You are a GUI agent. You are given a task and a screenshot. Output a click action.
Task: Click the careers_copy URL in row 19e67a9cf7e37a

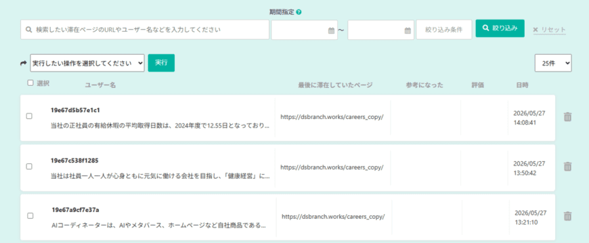[333, 217]
